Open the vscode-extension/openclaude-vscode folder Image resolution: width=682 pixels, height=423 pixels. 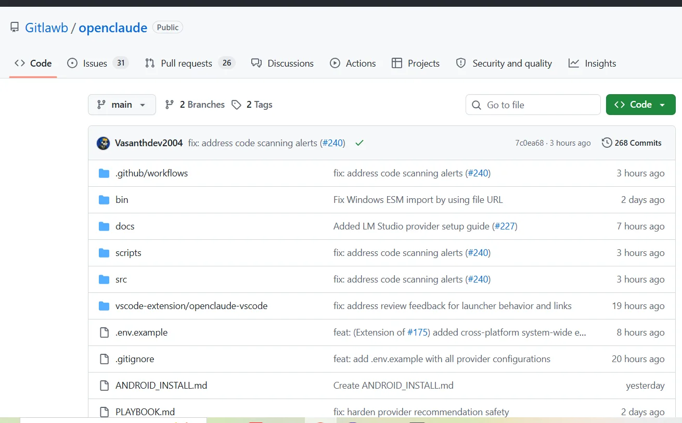click(191, 306)
